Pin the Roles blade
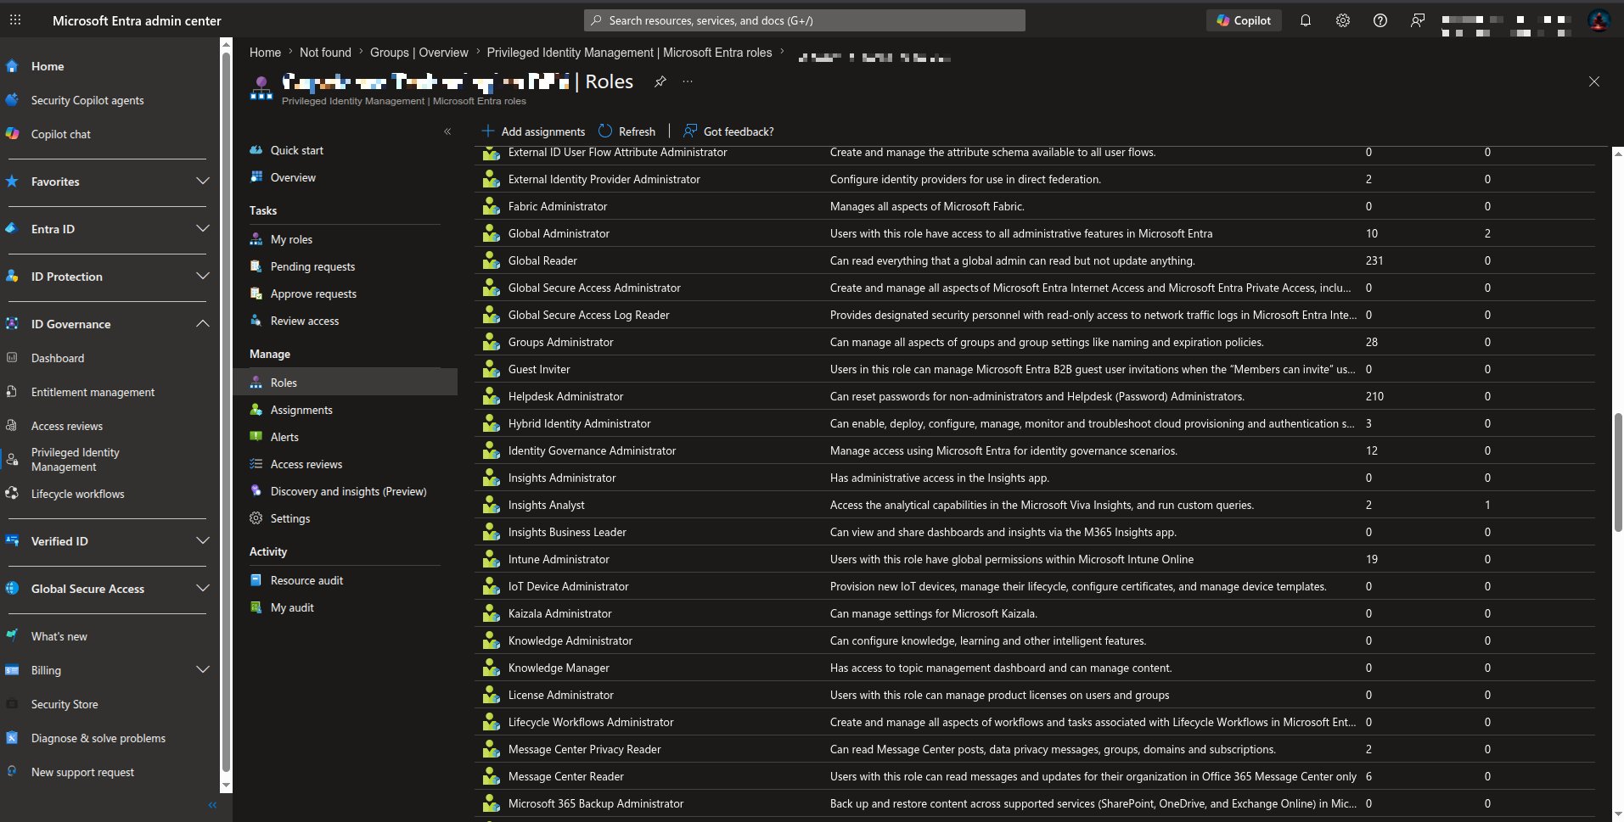Screen dimensions: 1624x822 660,81
